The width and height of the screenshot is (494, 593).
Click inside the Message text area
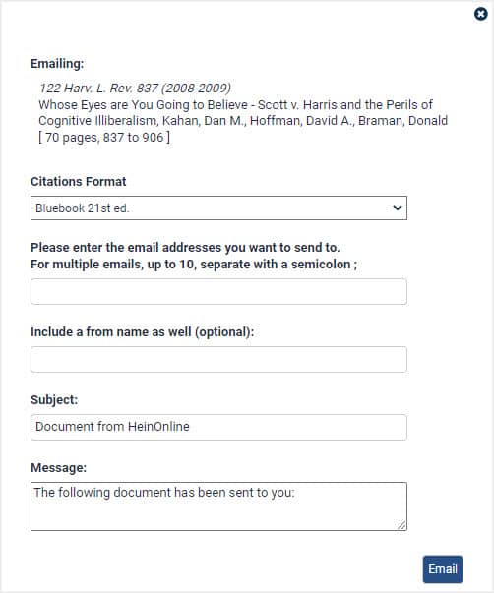click(218, 506)
